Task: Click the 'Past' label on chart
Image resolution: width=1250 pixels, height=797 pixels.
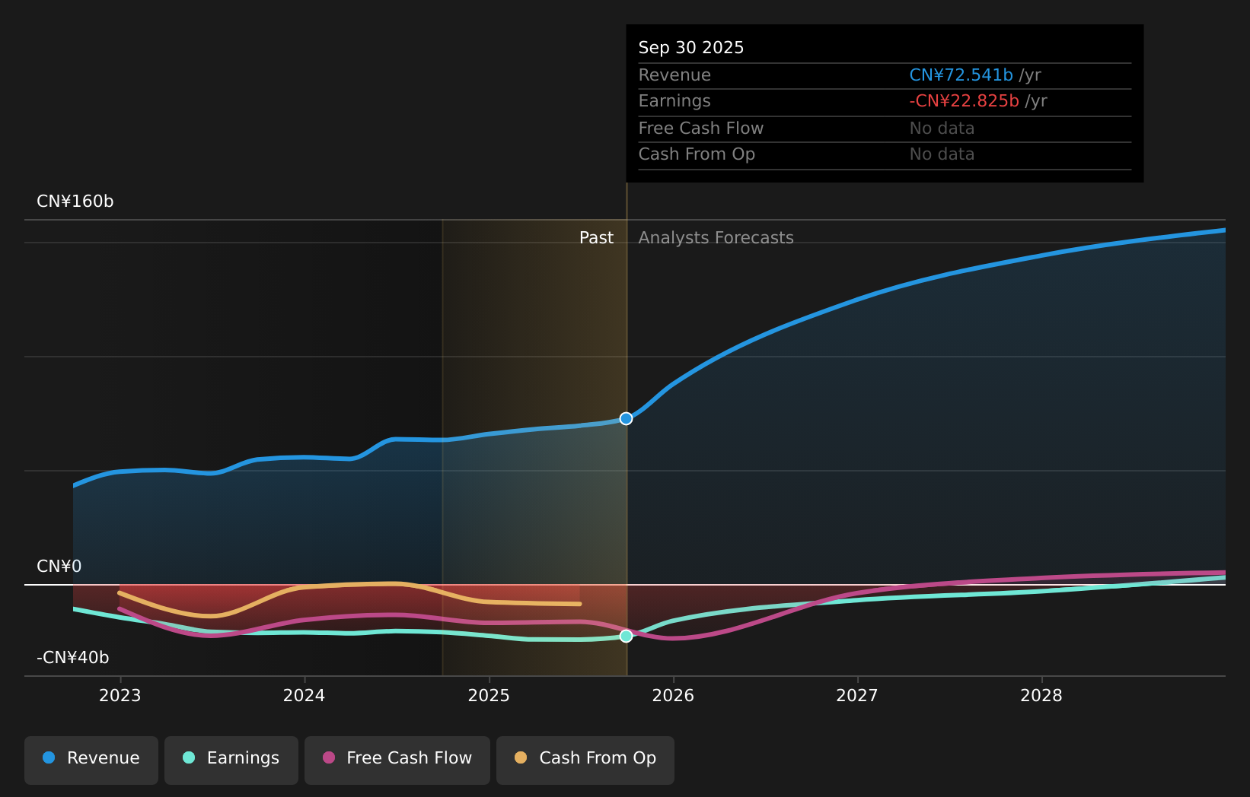Action: point(596,238)
